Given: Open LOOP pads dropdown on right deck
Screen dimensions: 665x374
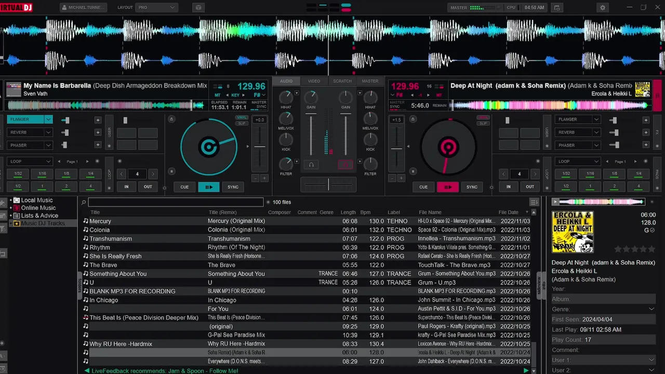Looking at the screenshot, I should (x=578, y=162).
